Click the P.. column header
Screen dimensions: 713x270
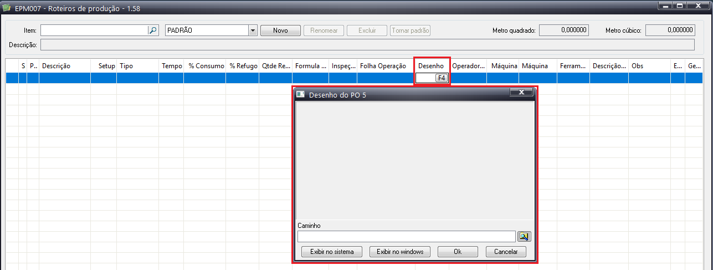pyautogui.click(x=33, y=66)
